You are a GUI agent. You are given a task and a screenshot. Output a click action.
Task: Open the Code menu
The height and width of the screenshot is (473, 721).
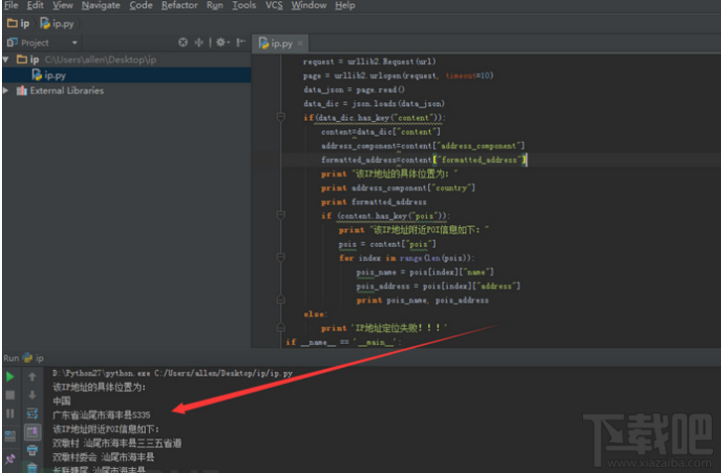(141, 6)
